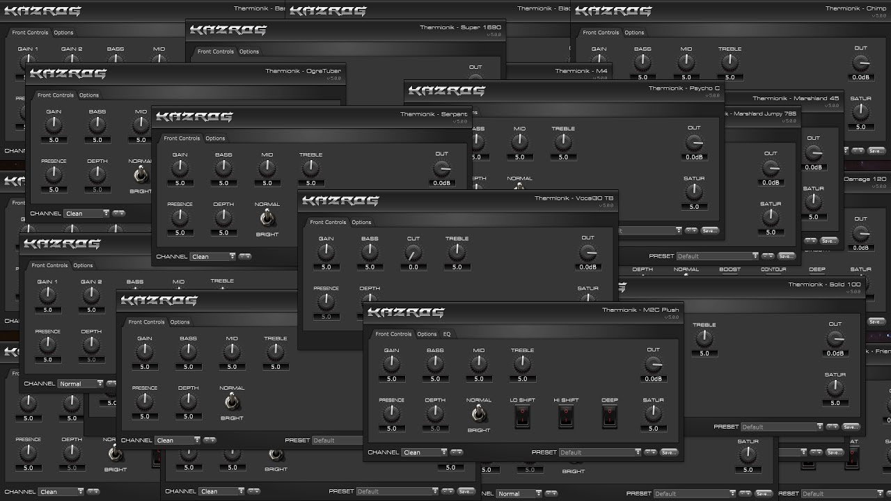Click the OUT knob in Vocal30 TB window
This screenshot has height=501, width=891.
pos(588,253)
